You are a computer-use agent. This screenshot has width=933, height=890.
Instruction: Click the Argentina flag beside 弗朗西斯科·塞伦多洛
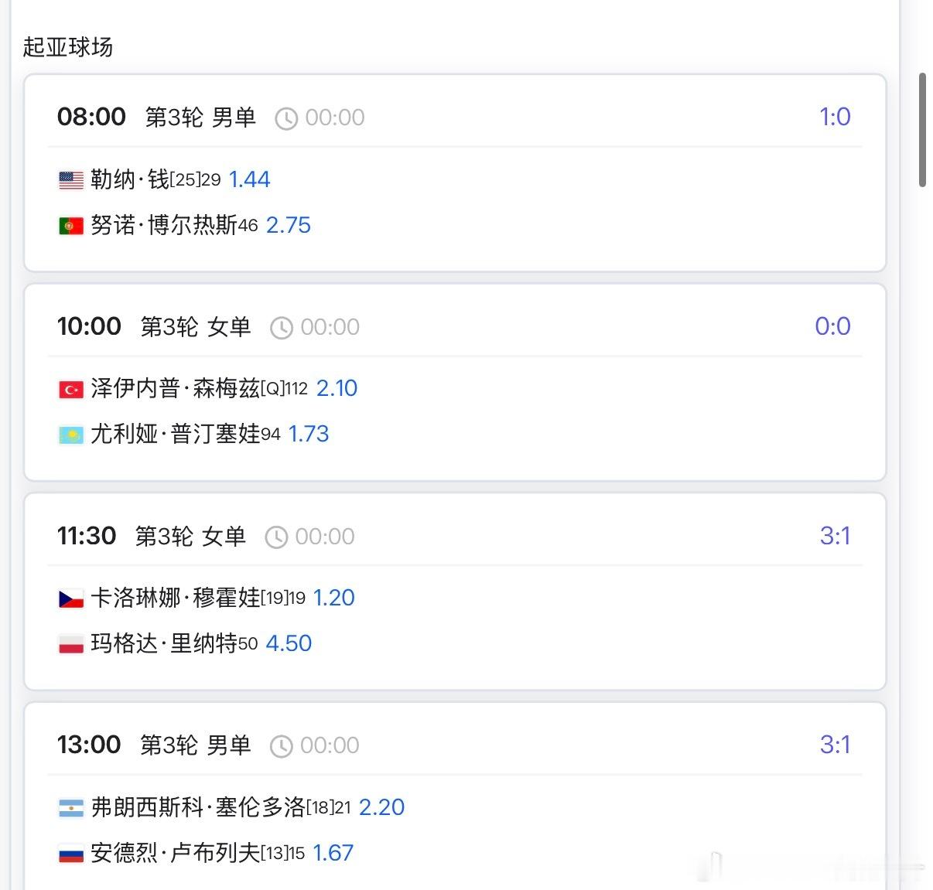[x=71, y=808]
